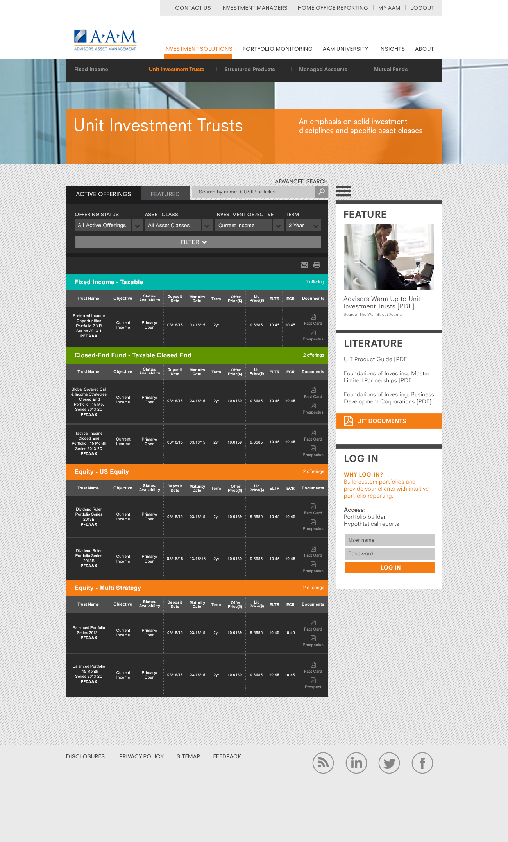Image resolution: width=508 pixels, height=842 pixels.
Task: Open the Facebook social icon
Action: [x=422, y=763]
